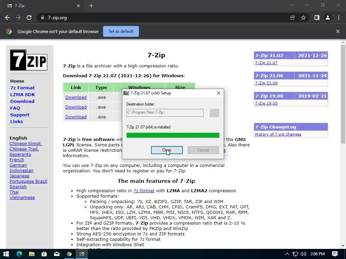Open the 7-Zip 21.06 news link
346x259 pixels.
[x=266, y=83]
